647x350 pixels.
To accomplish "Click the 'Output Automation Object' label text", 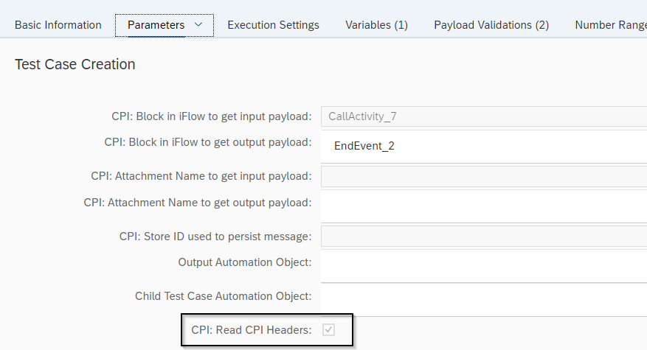I will pos(244,262).
